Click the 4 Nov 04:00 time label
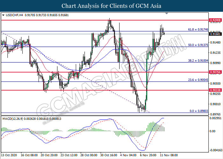Screen dimensions: 223x159 tap(128, 155)
